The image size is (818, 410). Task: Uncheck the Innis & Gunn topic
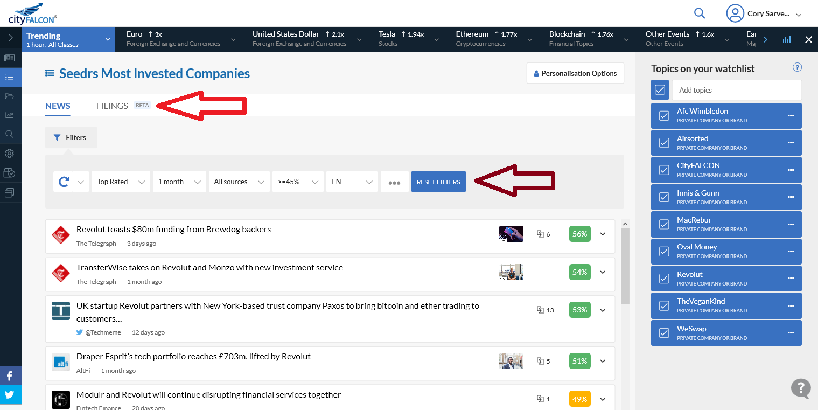[664, 197]
